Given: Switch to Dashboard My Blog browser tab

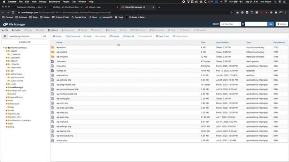Looking at the screenshot, I should click(30, 7).
